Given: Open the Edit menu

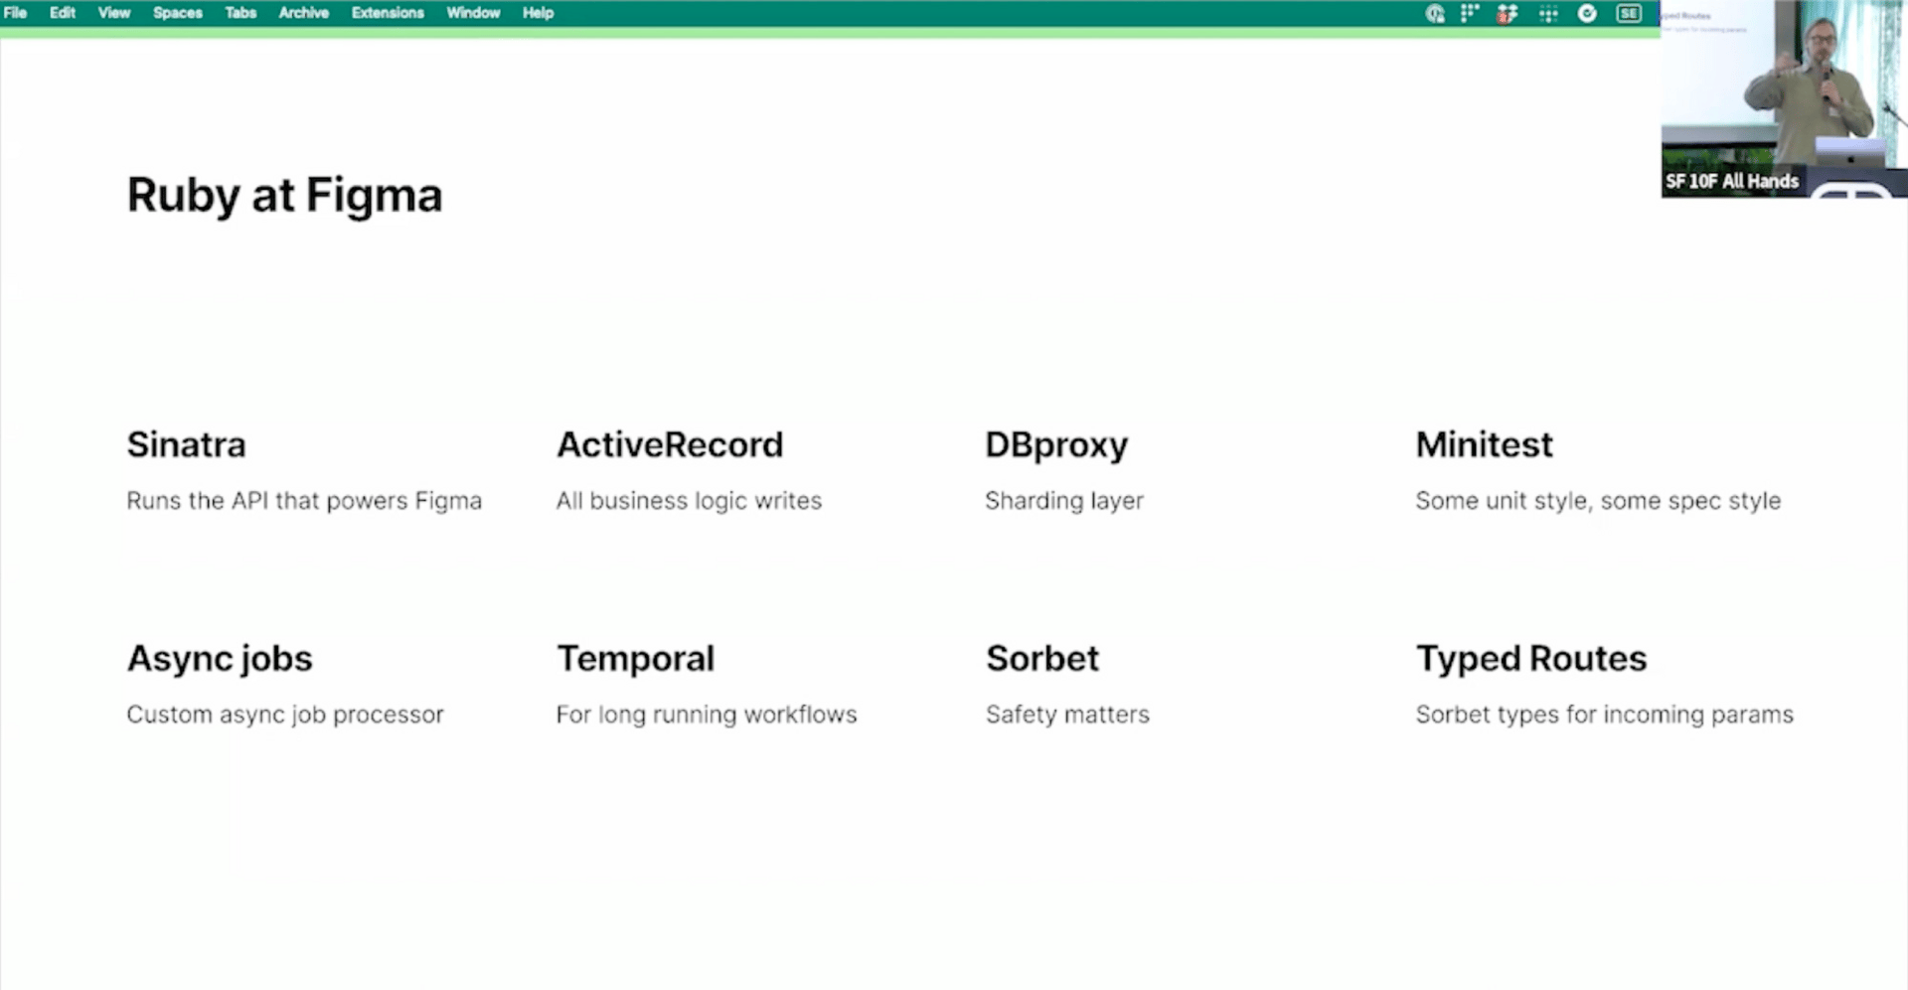Looking at the screenshot, I should pyautogui.click(x=63, y=13).
